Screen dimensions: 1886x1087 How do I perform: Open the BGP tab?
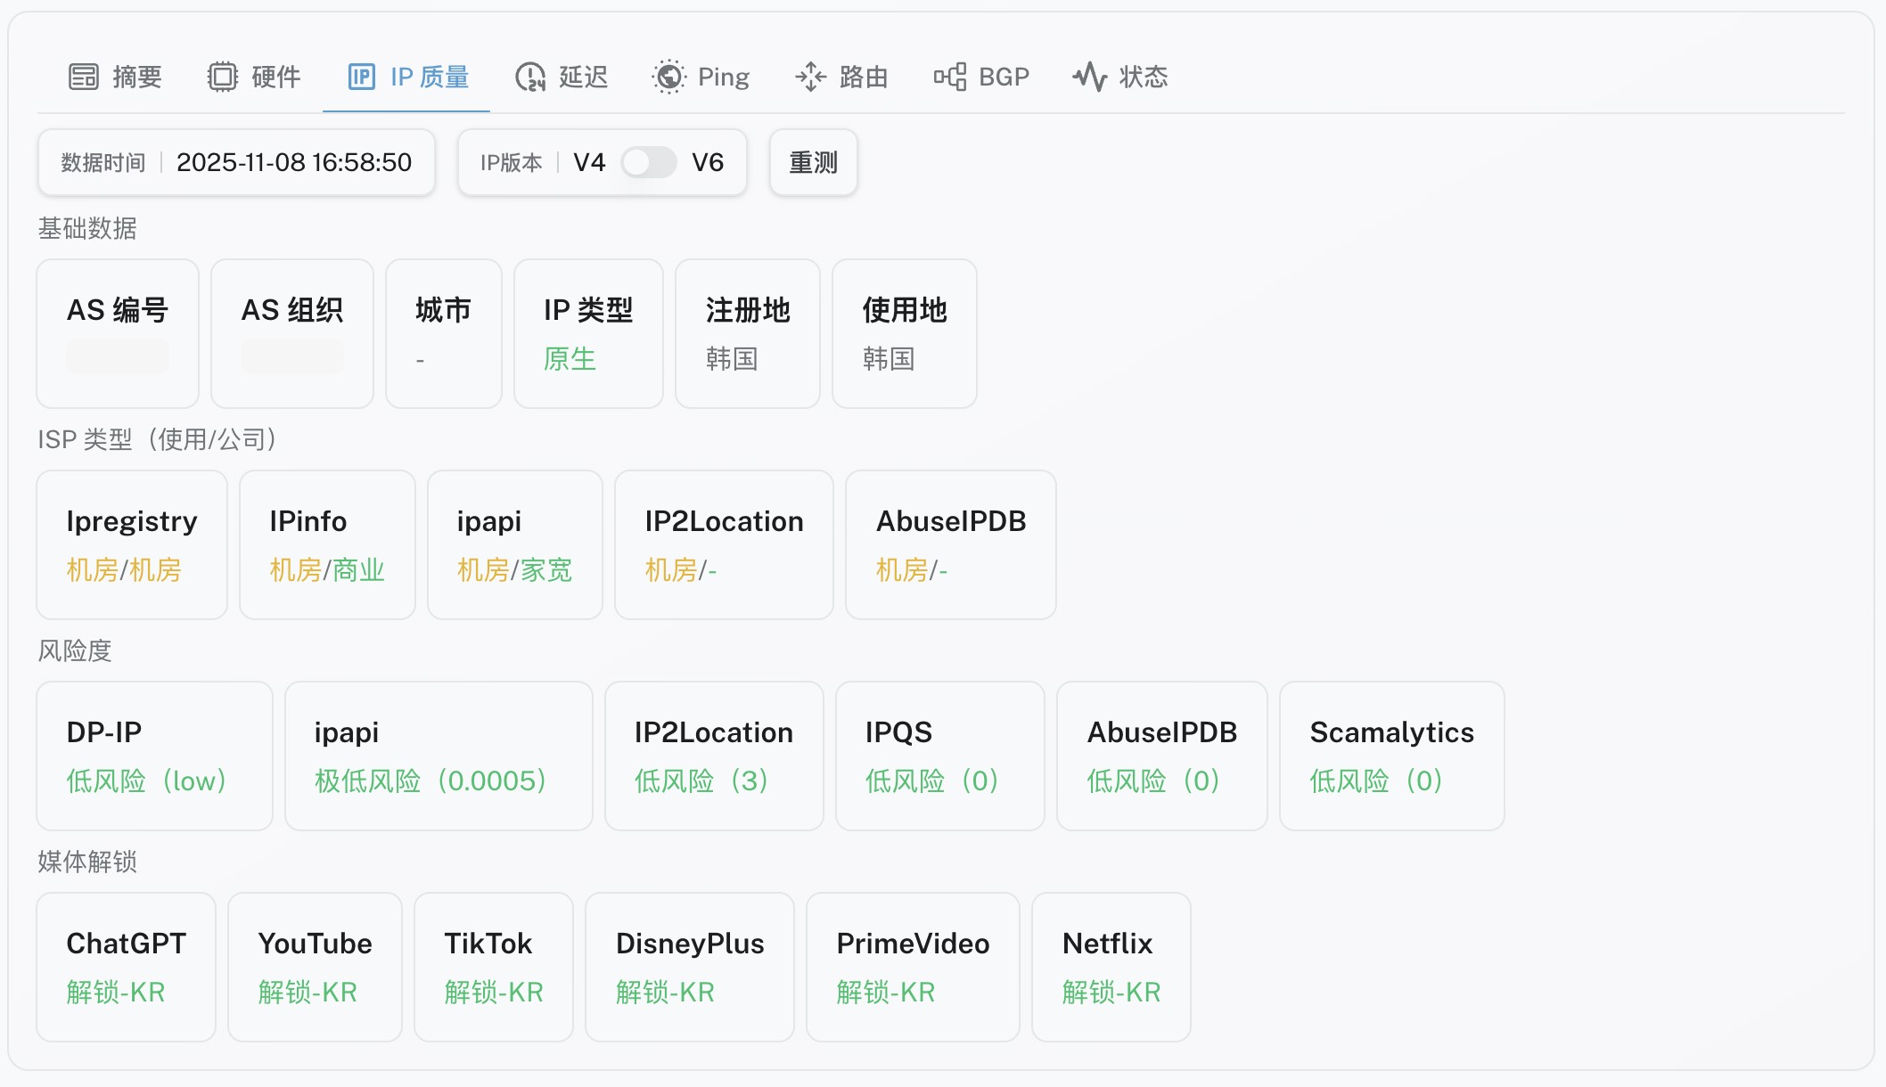(1004, 77)
